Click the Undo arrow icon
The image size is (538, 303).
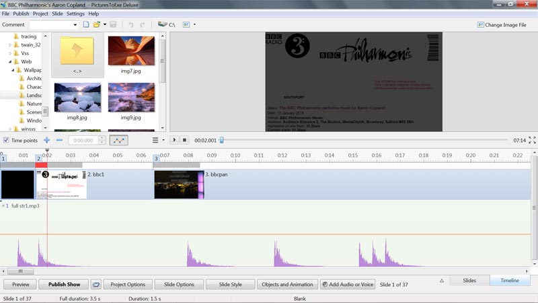point(130,24)
